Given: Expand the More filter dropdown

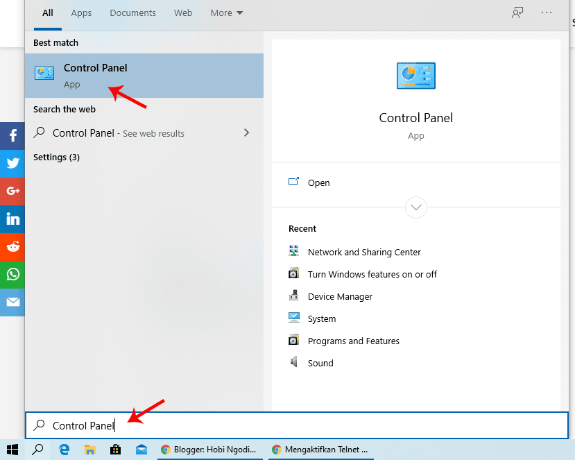Looking at the screenshot, I should pyautogui.click(x=227, y=13).
